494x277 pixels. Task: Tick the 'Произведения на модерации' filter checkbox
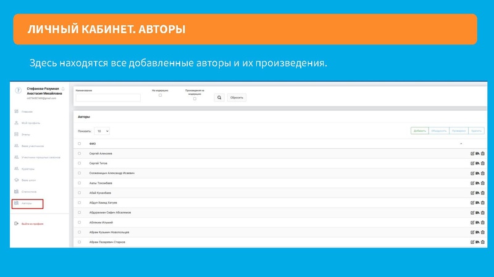[195, 98]
